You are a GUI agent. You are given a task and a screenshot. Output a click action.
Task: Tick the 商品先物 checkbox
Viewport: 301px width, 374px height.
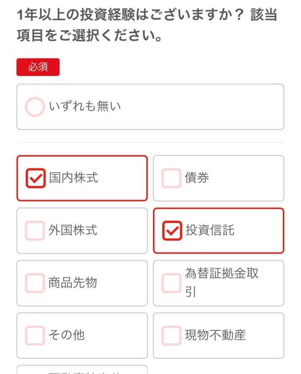point(35,283)
